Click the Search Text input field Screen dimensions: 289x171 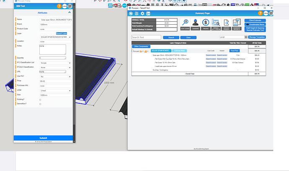click(x=146, y=37)
